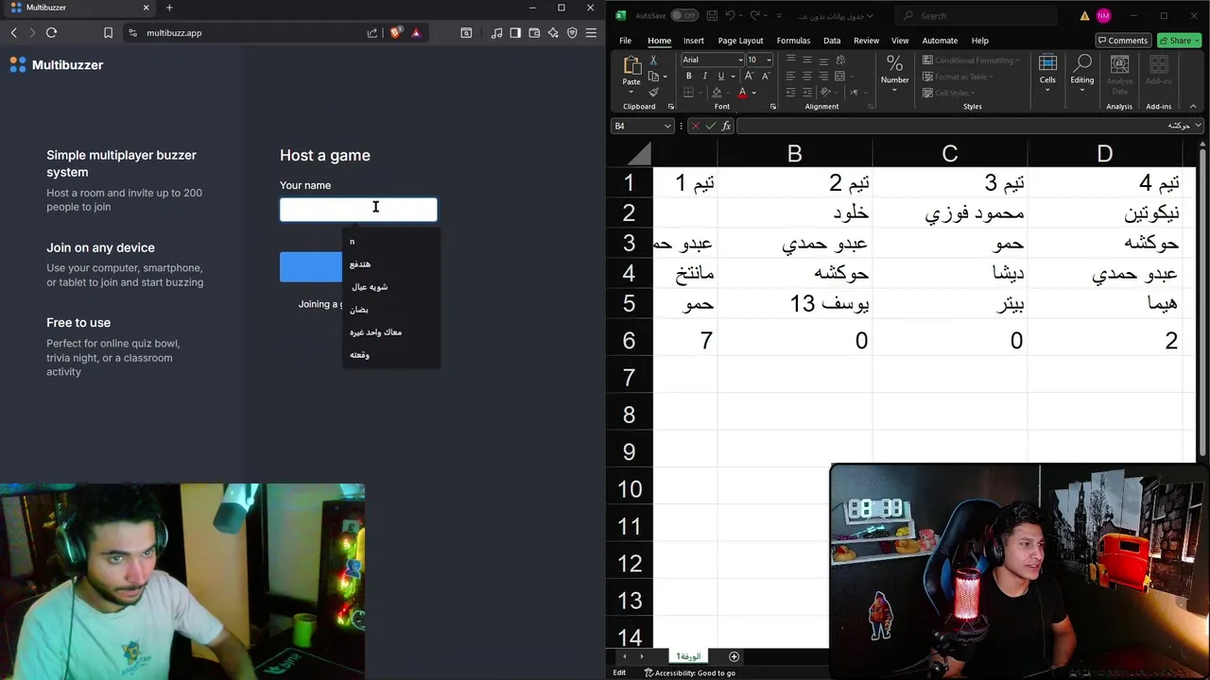The image size is (1210, 680).
Task: Click the Brave Rewards triangle icon
Action: (x=416, y=33)
